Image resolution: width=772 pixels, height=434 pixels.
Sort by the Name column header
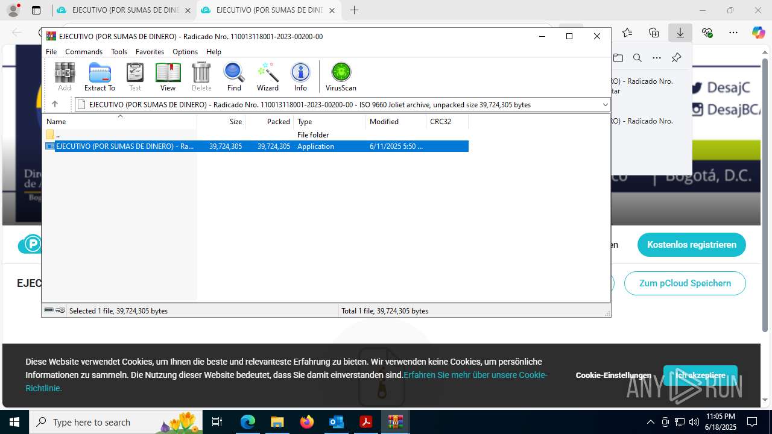(119, 122)
